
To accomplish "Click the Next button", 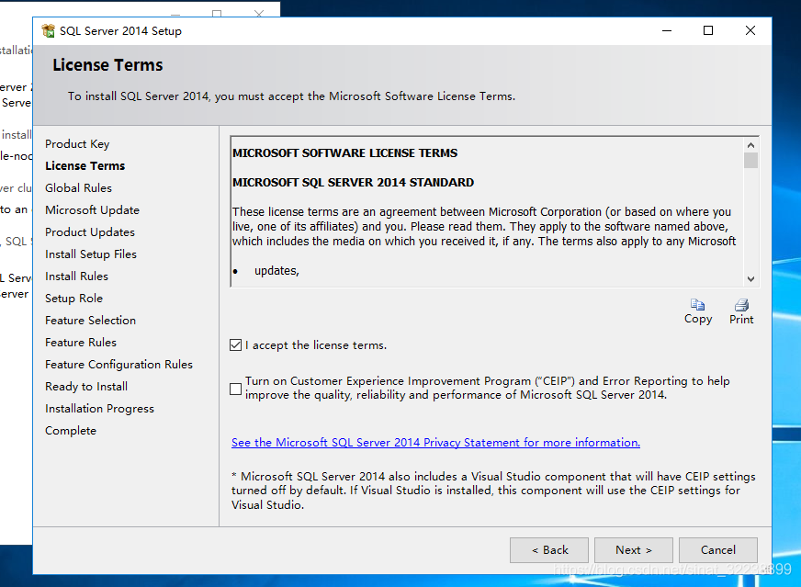I will [634, 550].
